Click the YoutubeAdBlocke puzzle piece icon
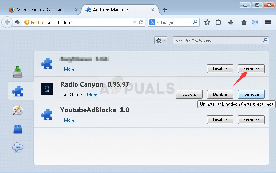This screenshot has width=276, height=173. pos(47,114)
